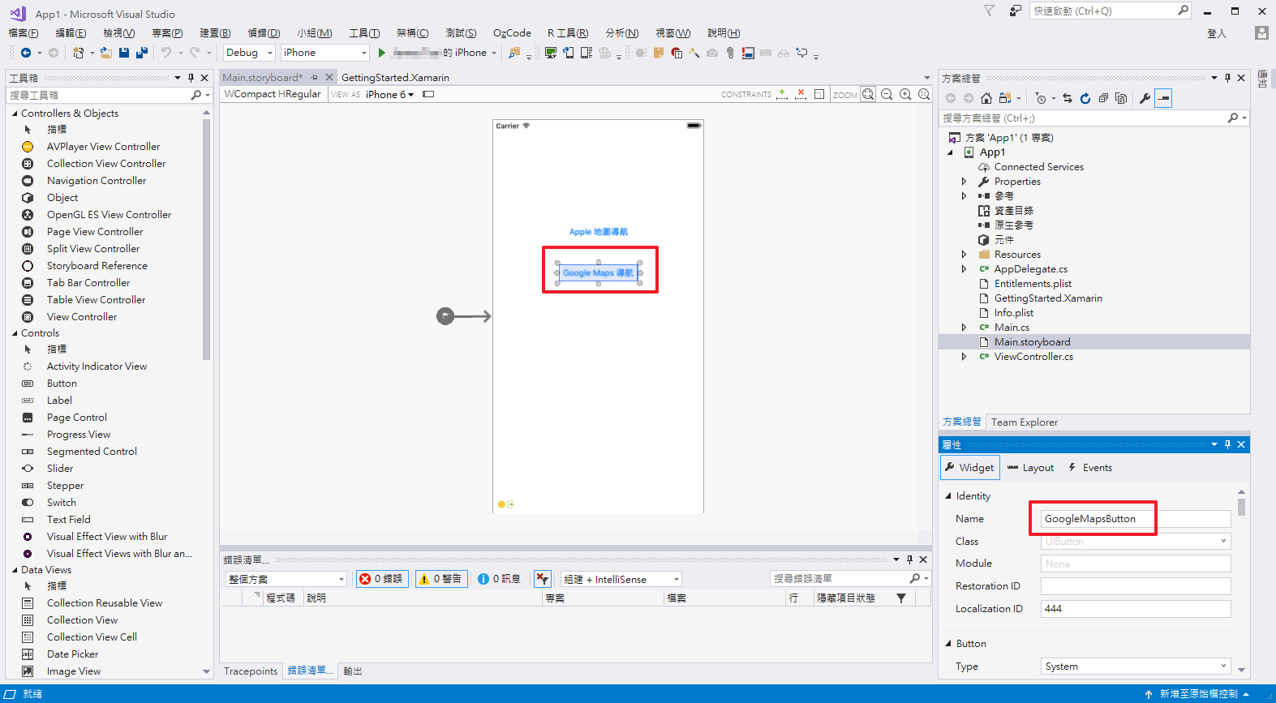
Task: Toggle the device orientation icon beside iPhone 6
Action: pos(428,94)
